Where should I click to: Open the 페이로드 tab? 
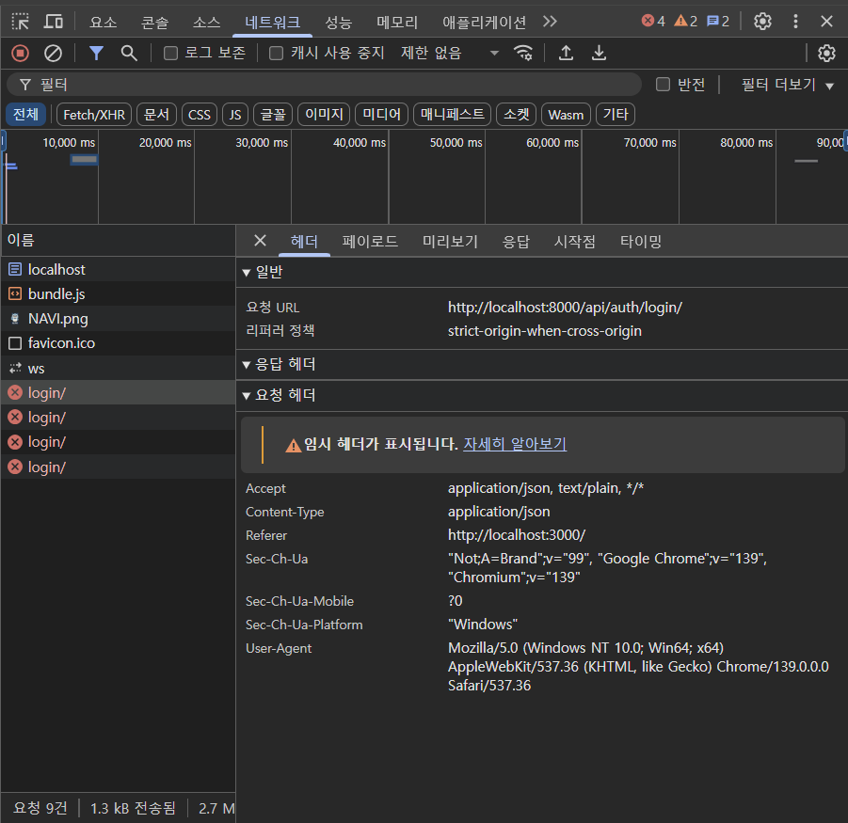pos(370,241)
